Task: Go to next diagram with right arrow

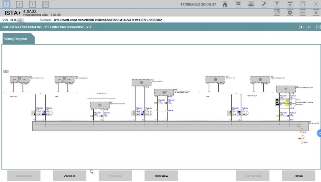Action: point(309,27)
